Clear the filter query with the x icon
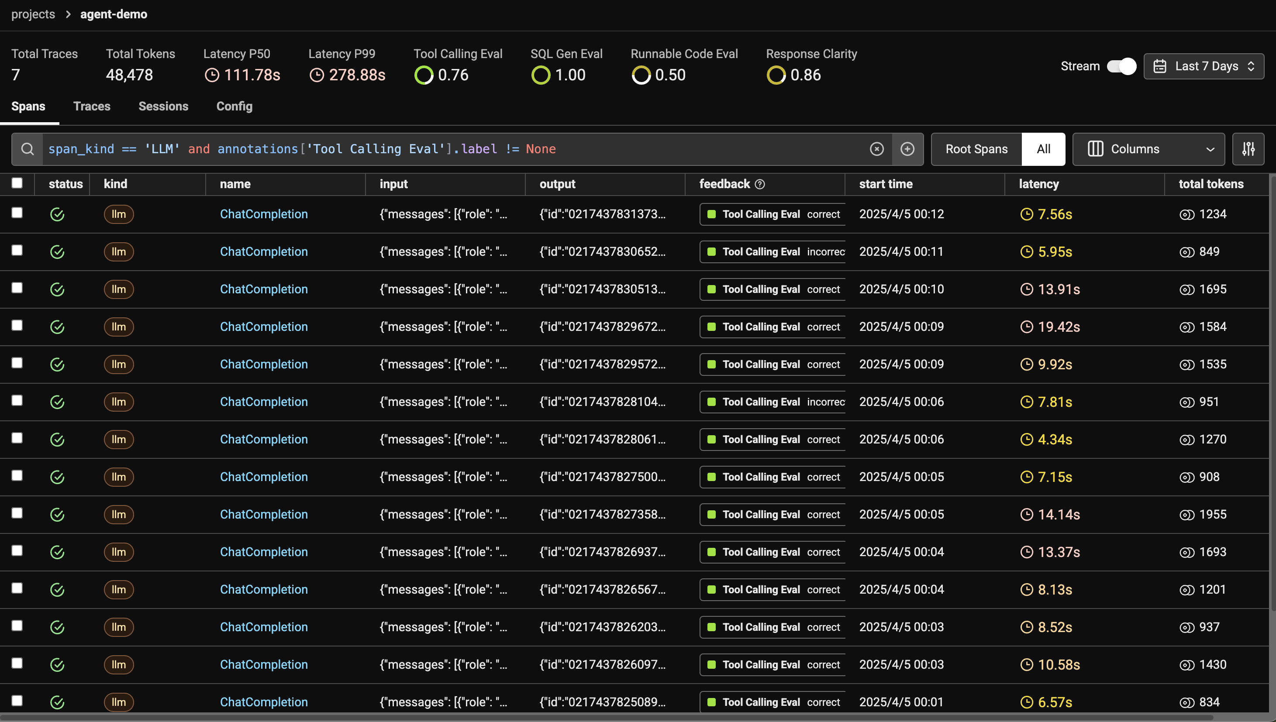The image size is (1276, 722). click(x=876, y=149)
